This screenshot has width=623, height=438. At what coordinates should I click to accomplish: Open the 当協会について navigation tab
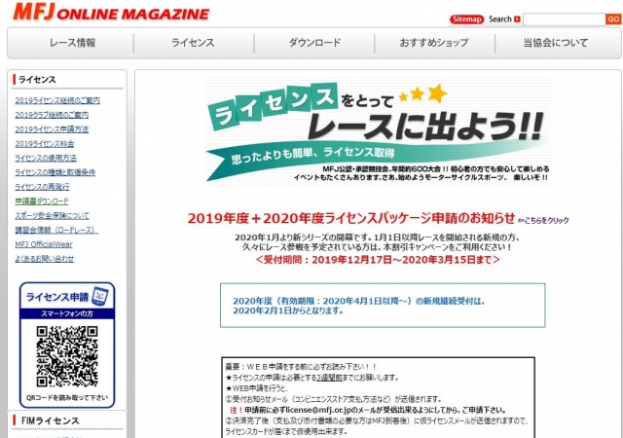pos(555,43)
